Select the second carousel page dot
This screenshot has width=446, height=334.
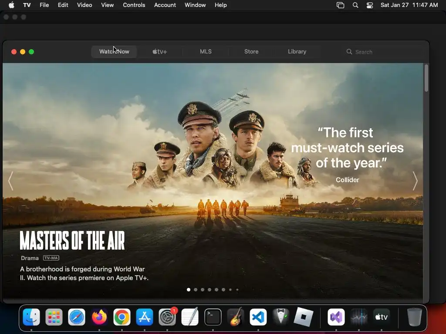coord(196,290)
